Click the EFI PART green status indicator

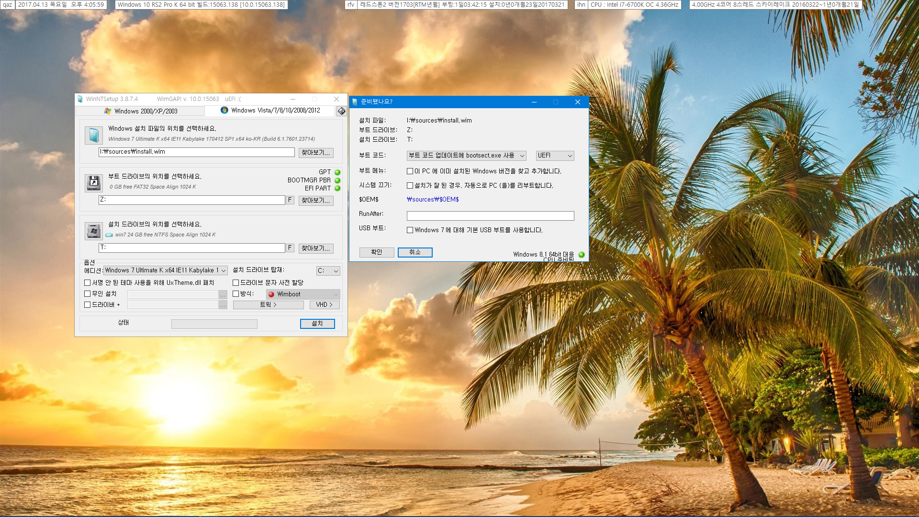pos(337,189)
